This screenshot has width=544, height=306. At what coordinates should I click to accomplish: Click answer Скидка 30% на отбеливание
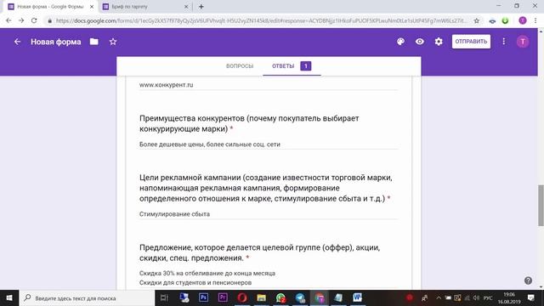point(207,274)
